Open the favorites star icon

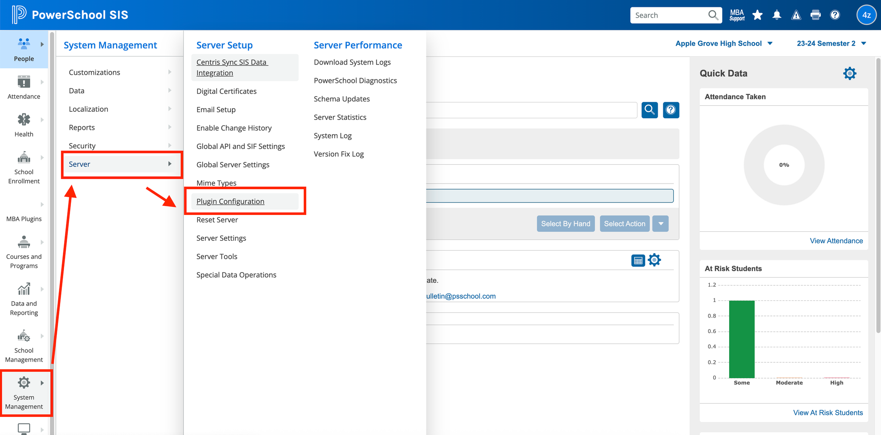[758, 15]
